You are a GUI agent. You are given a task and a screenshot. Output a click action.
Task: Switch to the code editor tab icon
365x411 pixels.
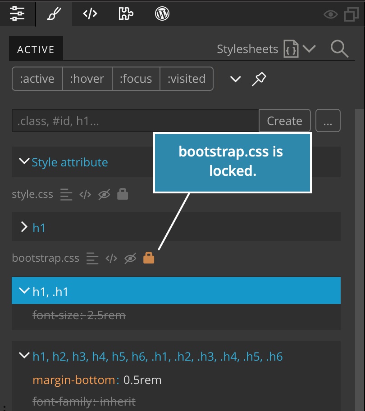point(90,13)
